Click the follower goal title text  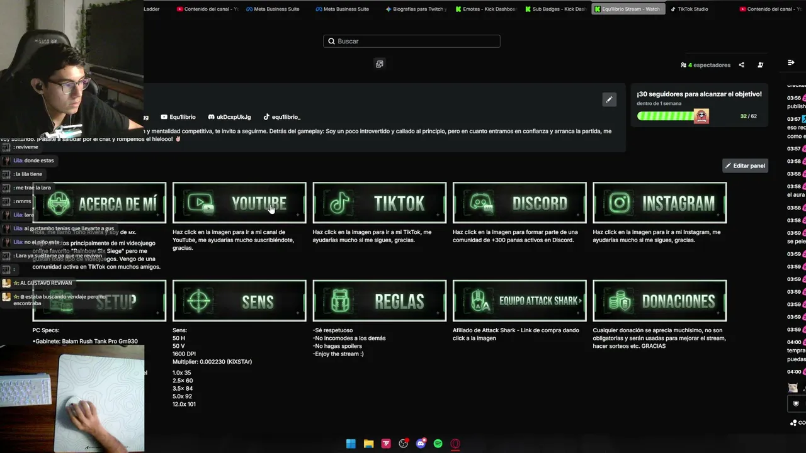pyautogui.click(x=699, y=94)
